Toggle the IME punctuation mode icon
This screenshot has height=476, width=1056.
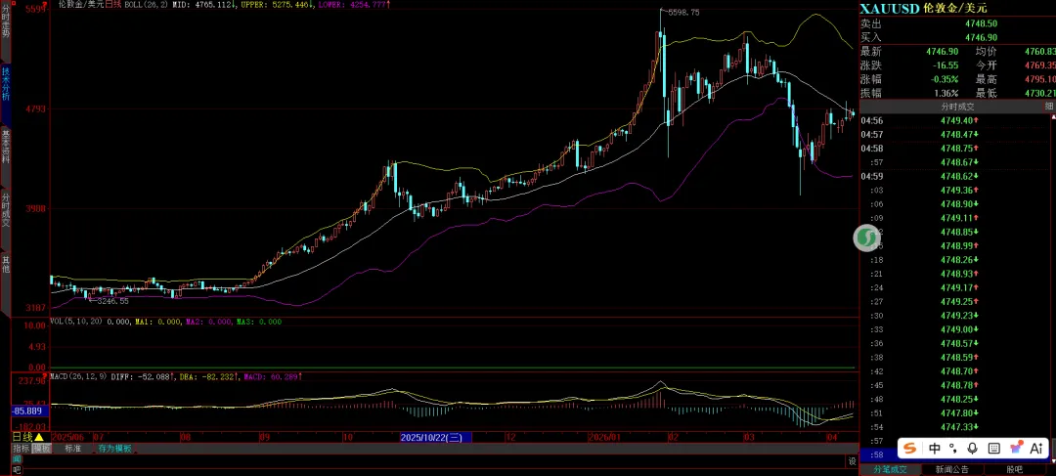[x=953, y=449]
